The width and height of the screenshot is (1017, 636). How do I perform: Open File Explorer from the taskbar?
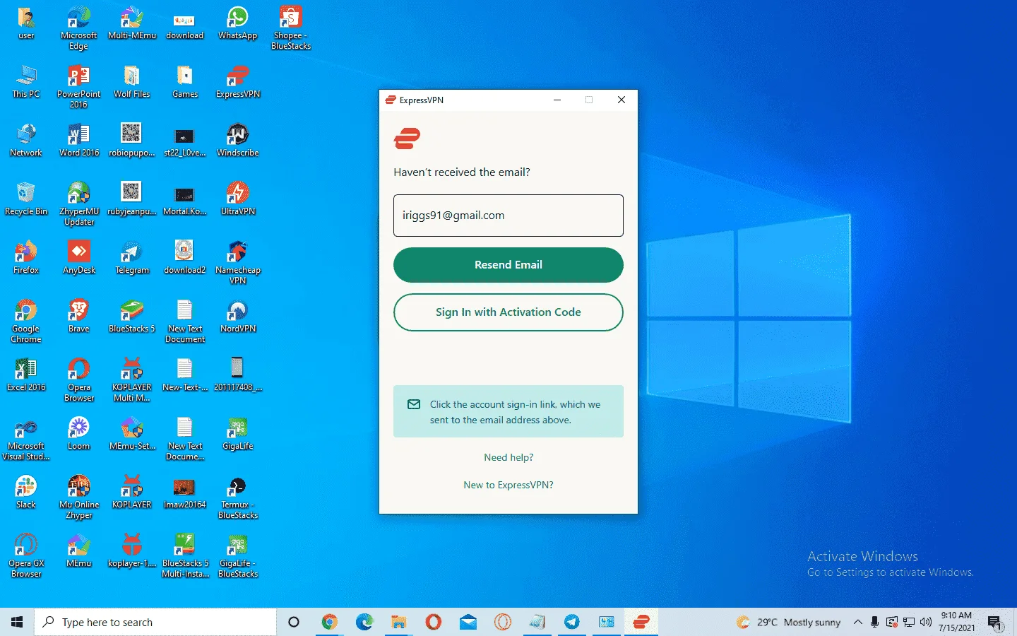pyautogui.click(x=399, y=622)
